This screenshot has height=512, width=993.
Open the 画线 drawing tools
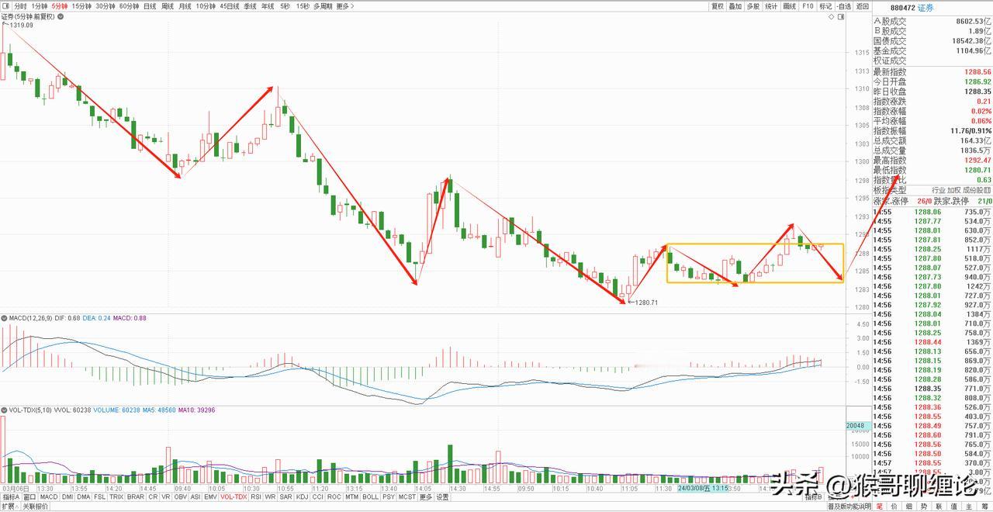(790, 6)
